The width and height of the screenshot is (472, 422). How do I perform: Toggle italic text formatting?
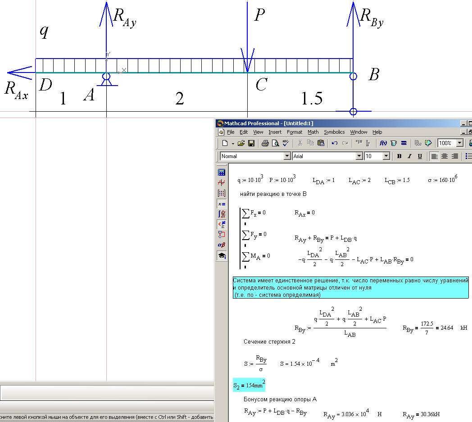point(409,156)
